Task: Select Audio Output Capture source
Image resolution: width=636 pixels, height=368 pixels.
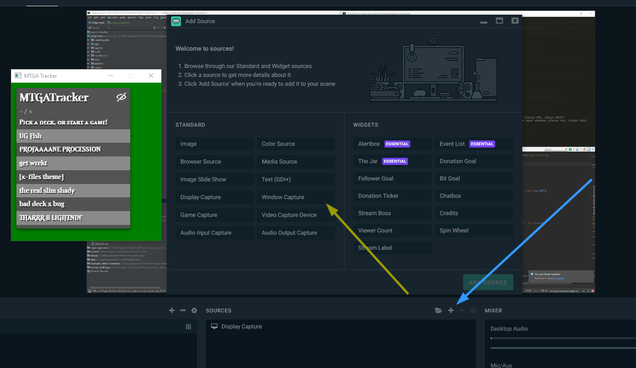Action: [296, 233]
